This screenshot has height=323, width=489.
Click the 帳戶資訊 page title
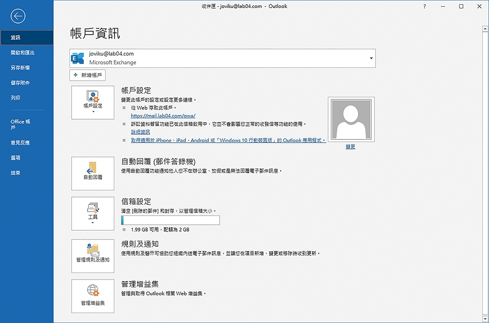coord(95,34)
